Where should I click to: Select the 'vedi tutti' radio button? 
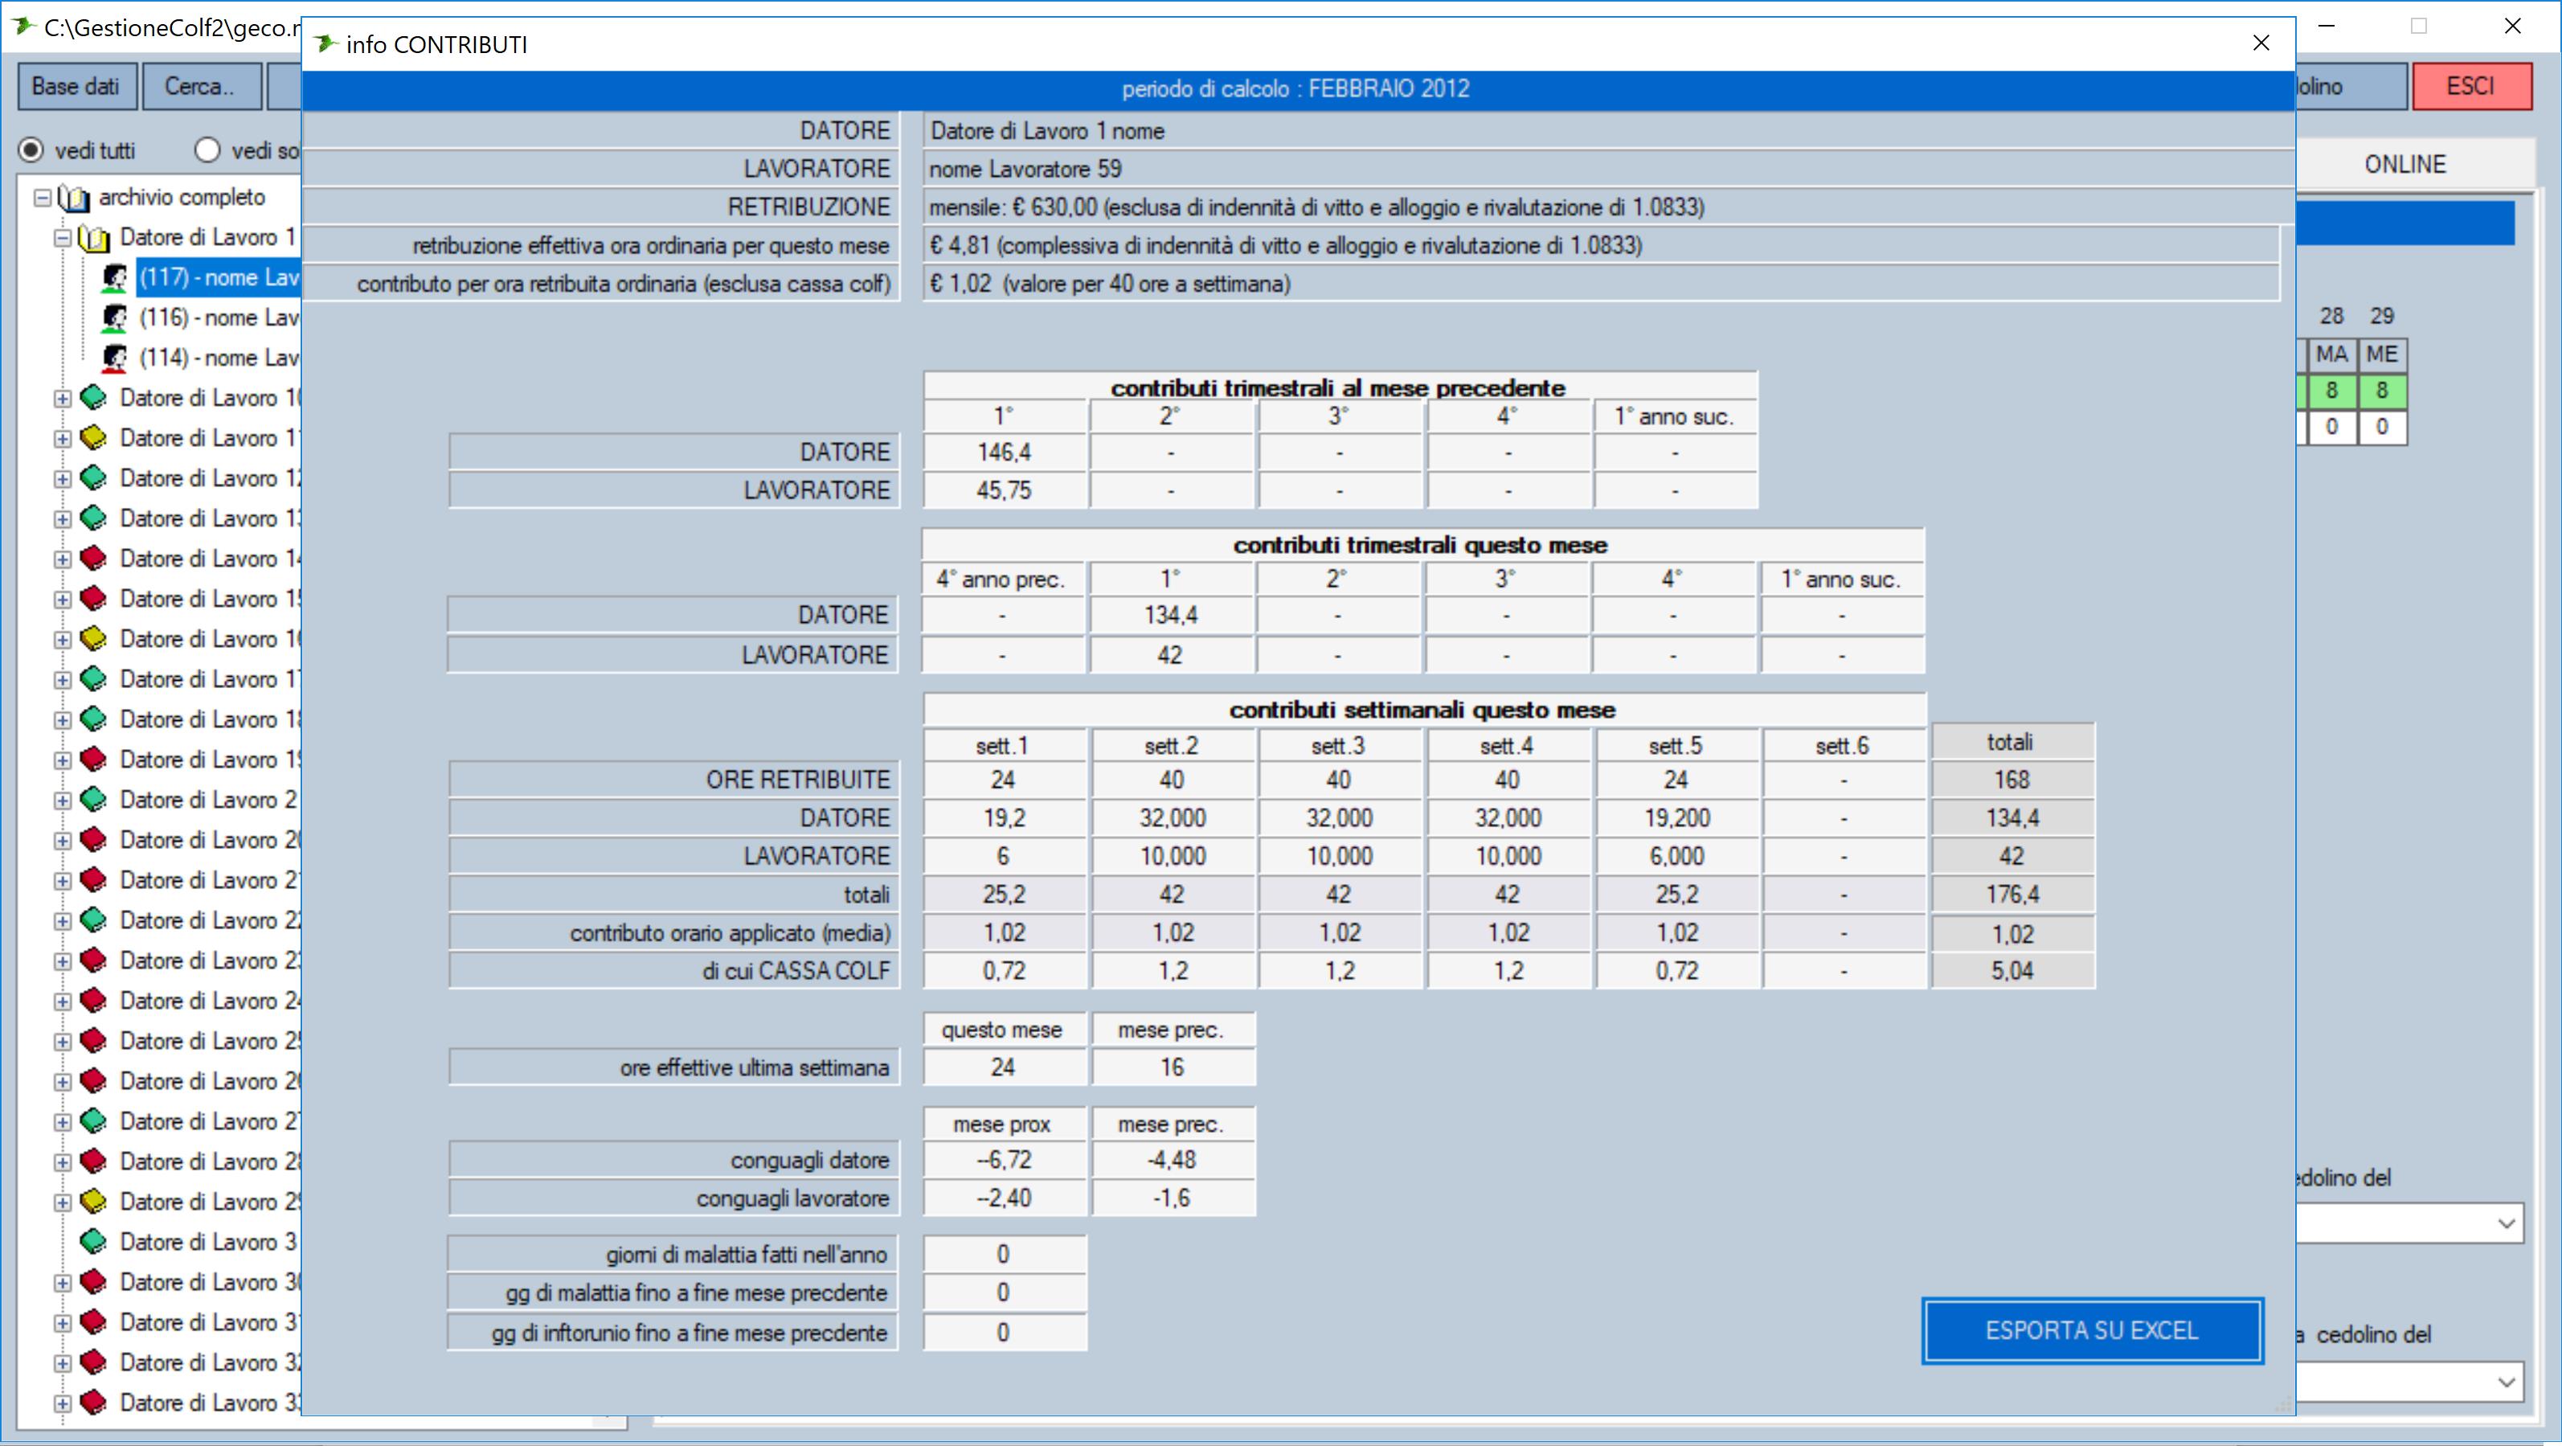(32, 150)
